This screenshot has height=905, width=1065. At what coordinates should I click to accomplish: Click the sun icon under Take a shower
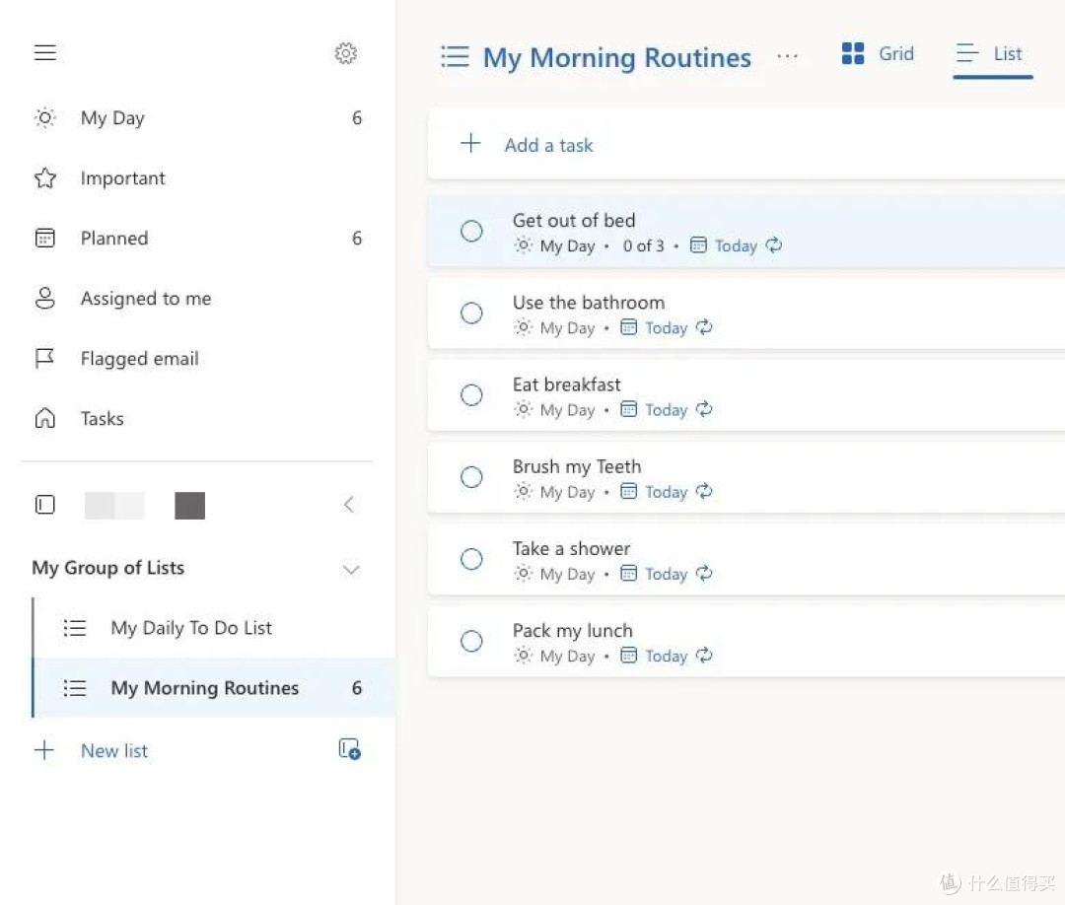click(523, 573)
